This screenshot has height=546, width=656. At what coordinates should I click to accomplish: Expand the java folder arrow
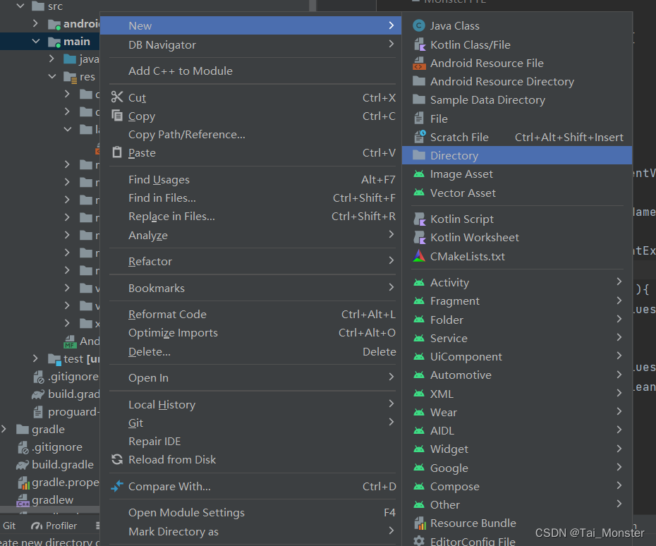coord(51,59)
